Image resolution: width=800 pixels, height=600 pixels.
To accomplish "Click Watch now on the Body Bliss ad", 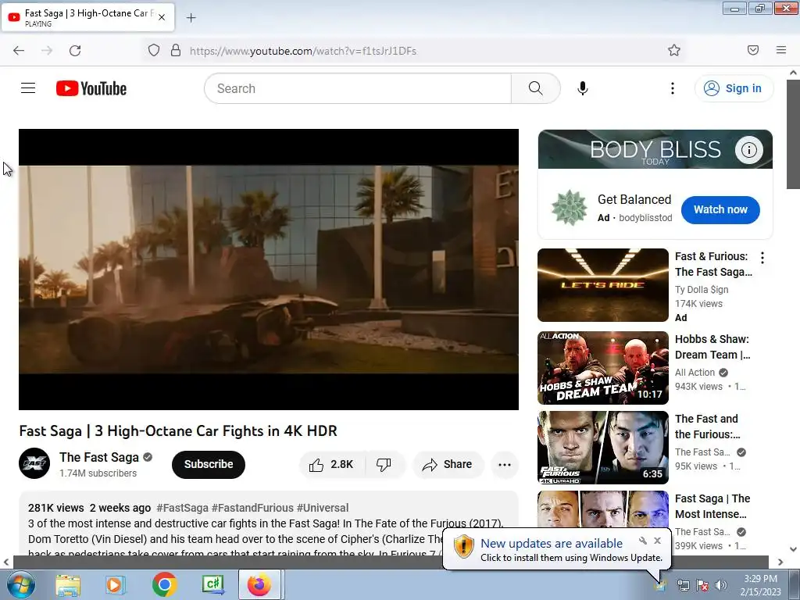I will click(x=720, y=209).
